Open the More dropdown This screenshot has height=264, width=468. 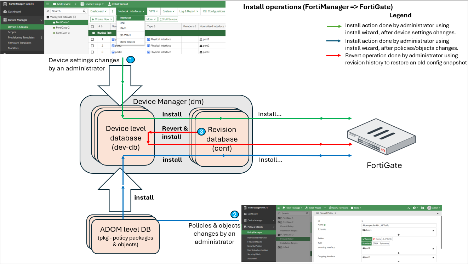pos(151,19)
